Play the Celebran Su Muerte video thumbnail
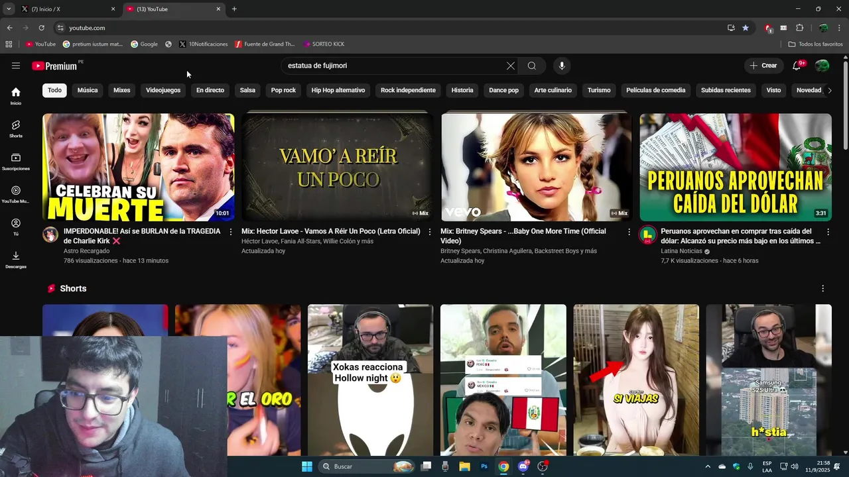 pos(138,167)
